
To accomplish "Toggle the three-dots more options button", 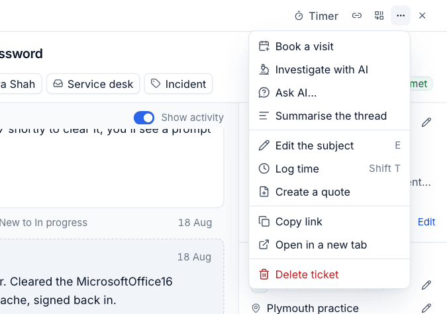I will click(x=401, y=15).
